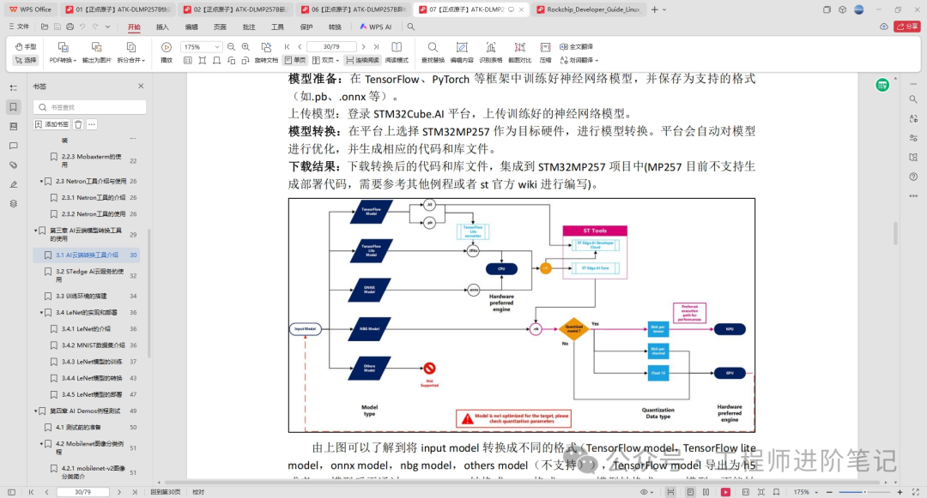Collapse the 第三章 AI云端模型转换工具 chapter
This screenshot has width=927, height=498.
[35, 231]
